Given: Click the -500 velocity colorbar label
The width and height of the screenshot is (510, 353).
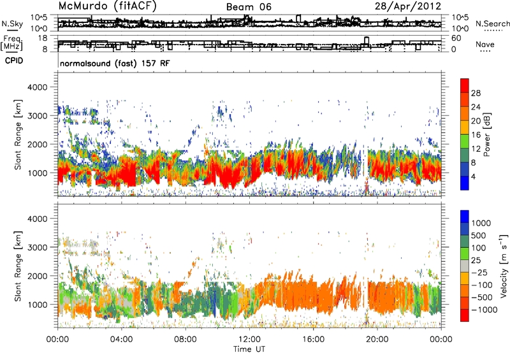Looking at the screenshot, I should tap(482, 298).
